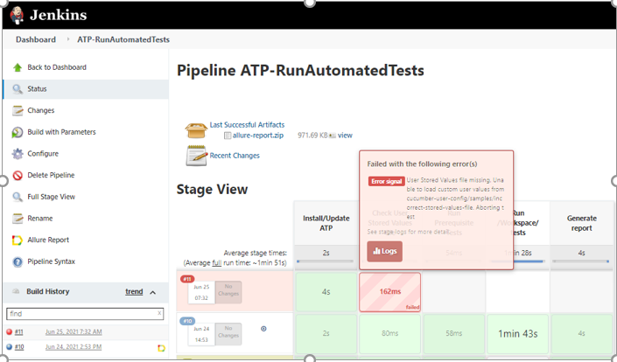Click the Changes notepad icon

point(18,111)
